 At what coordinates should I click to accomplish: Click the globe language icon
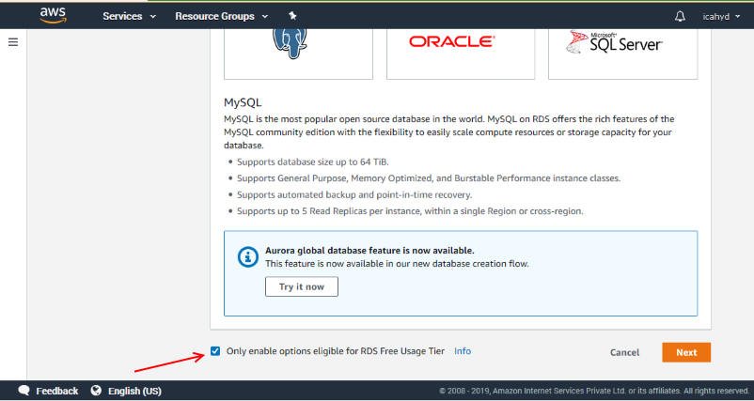pos(96,391)
